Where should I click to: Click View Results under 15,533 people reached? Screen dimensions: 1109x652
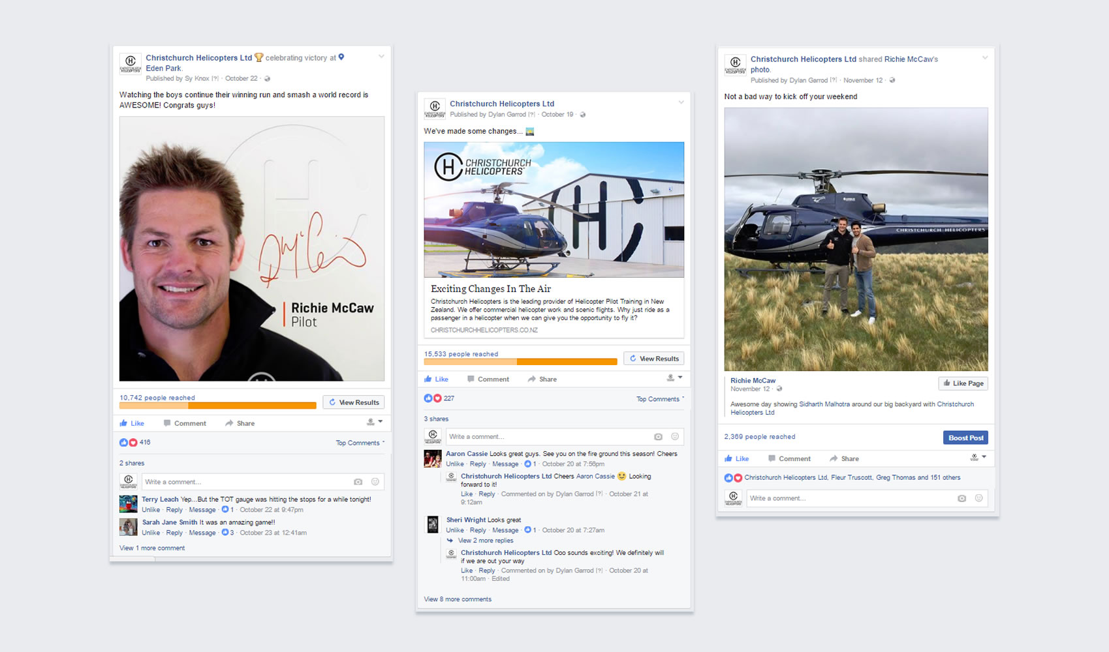(654, 359)
